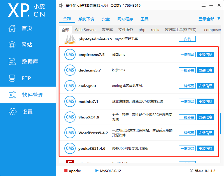Click the blue MySQL running status icon
Screen dimensions: 224x176
coord(97,170)
